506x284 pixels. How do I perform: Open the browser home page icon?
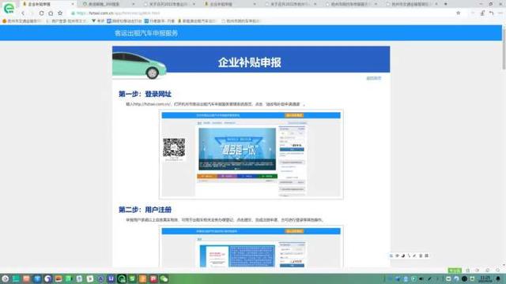point(51,13)
